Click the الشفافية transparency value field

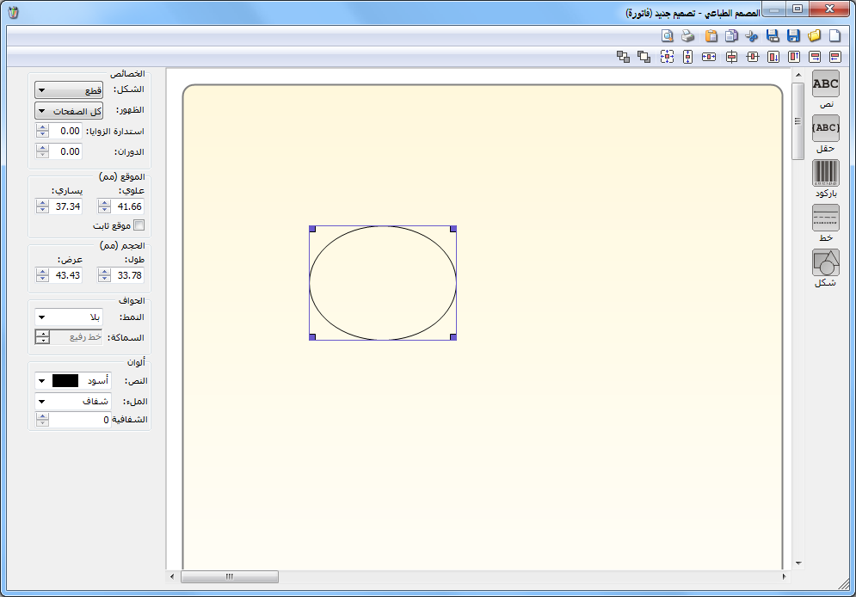tap(80, 420)
